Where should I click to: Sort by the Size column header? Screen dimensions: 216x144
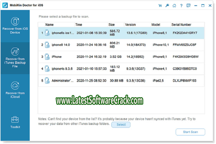[111, 25]
